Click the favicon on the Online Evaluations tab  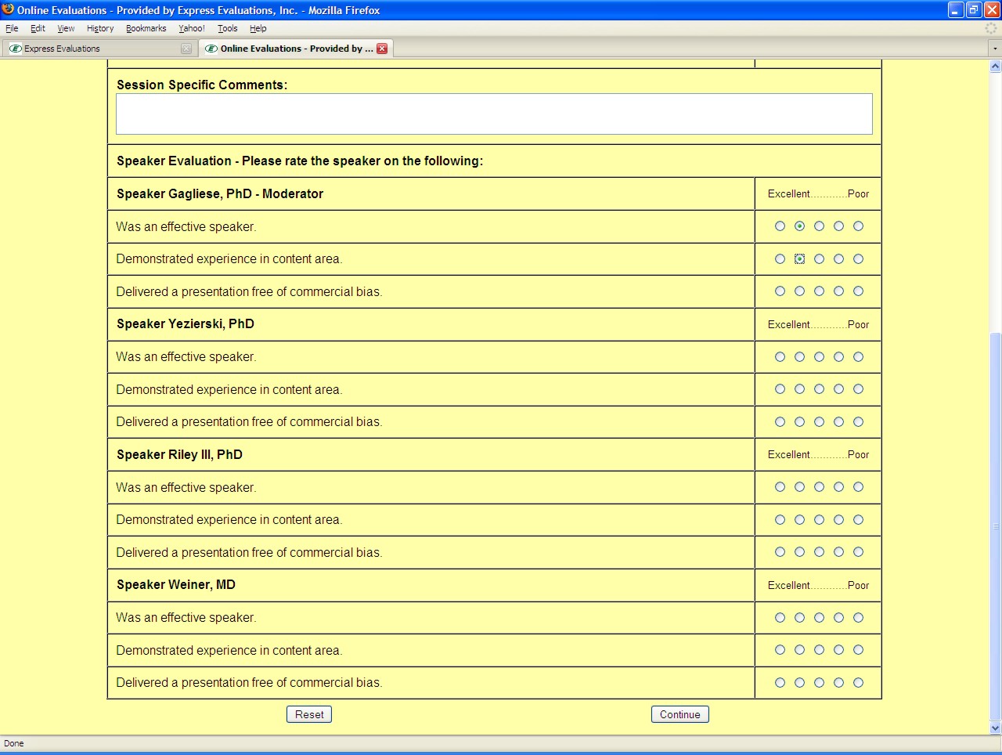tap(211, 49)
